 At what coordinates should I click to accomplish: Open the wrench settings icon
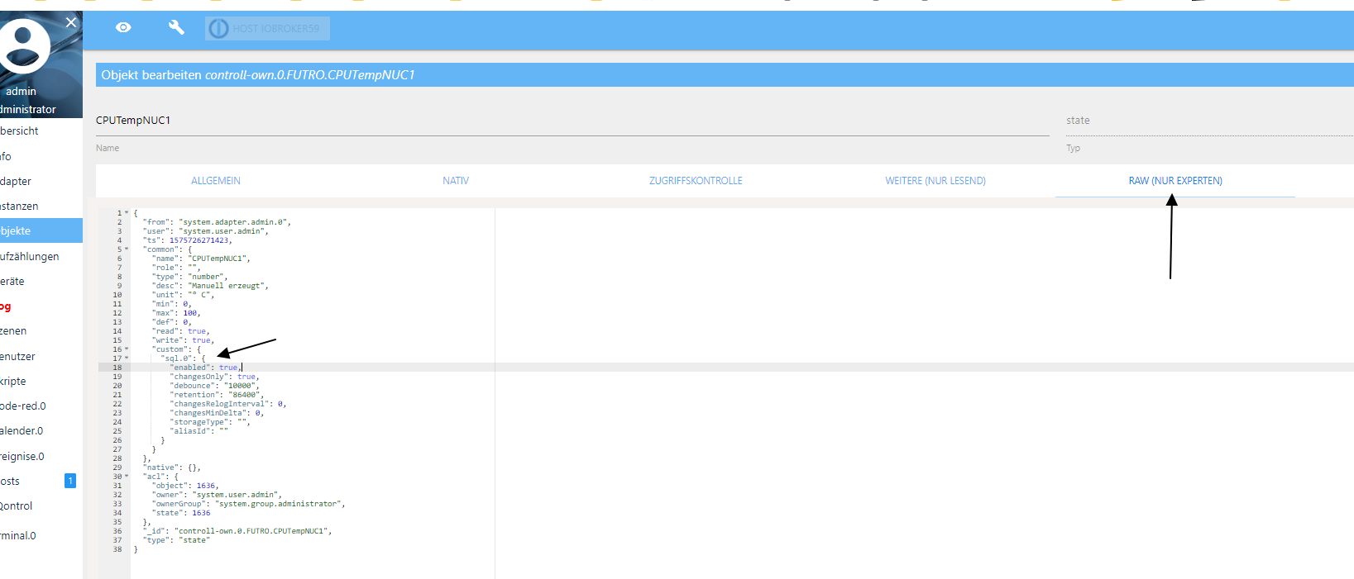176,28
